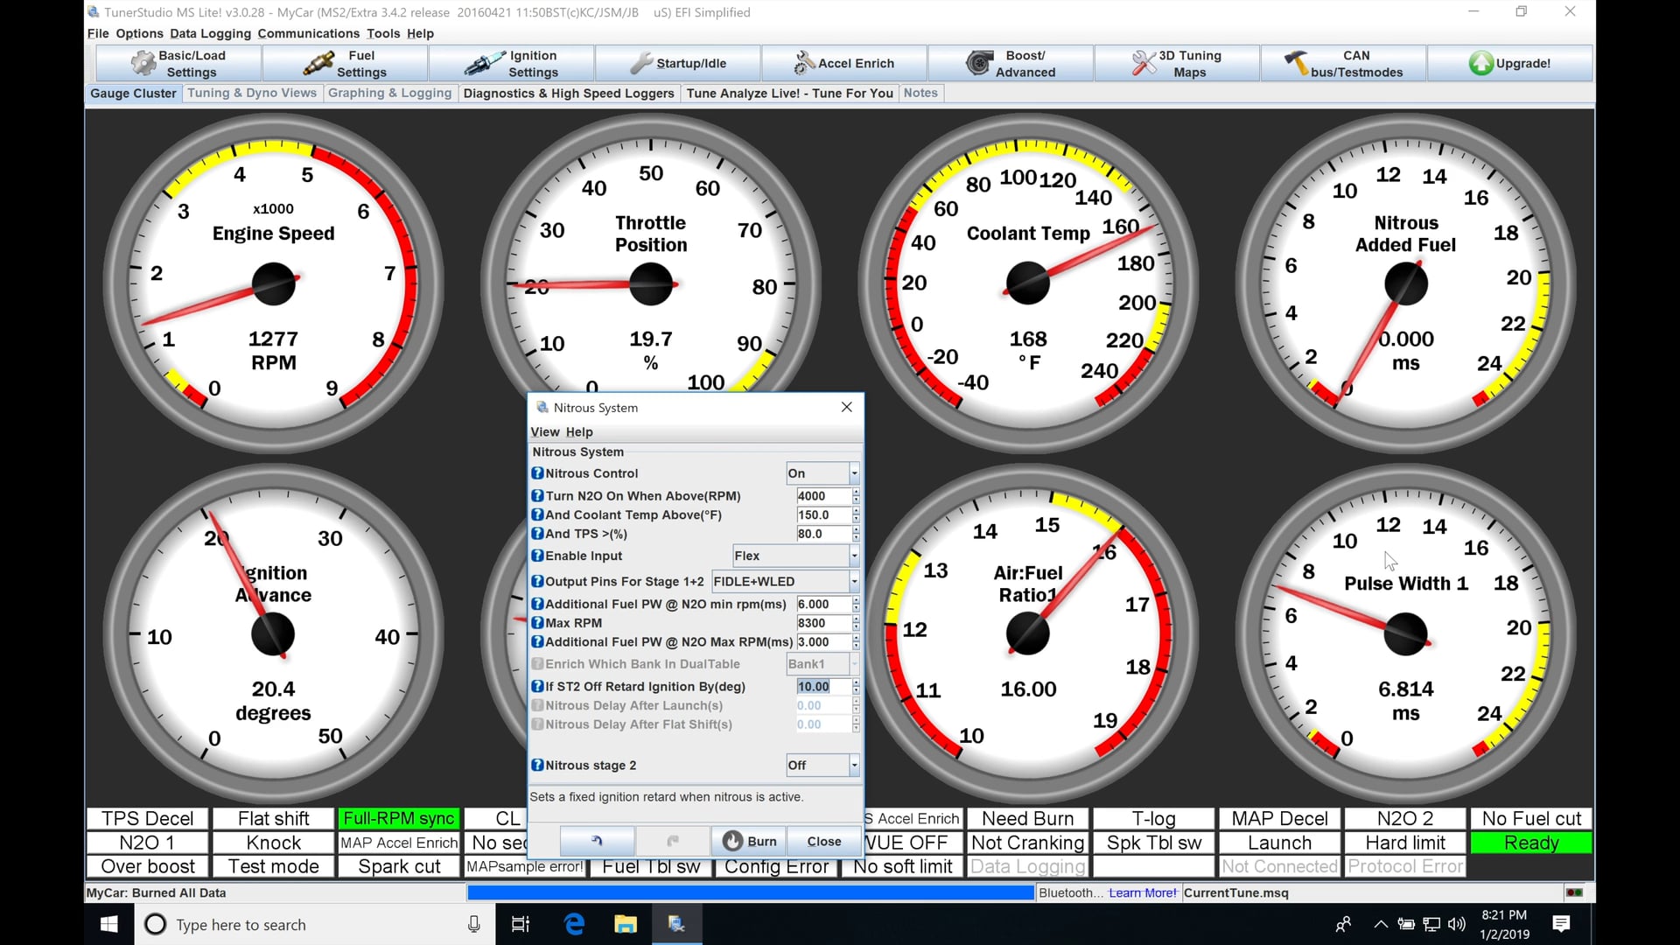Screen dimensions: 1680x945
Task: Open the Data Logging menu
Action: click(x=210, y=33)
